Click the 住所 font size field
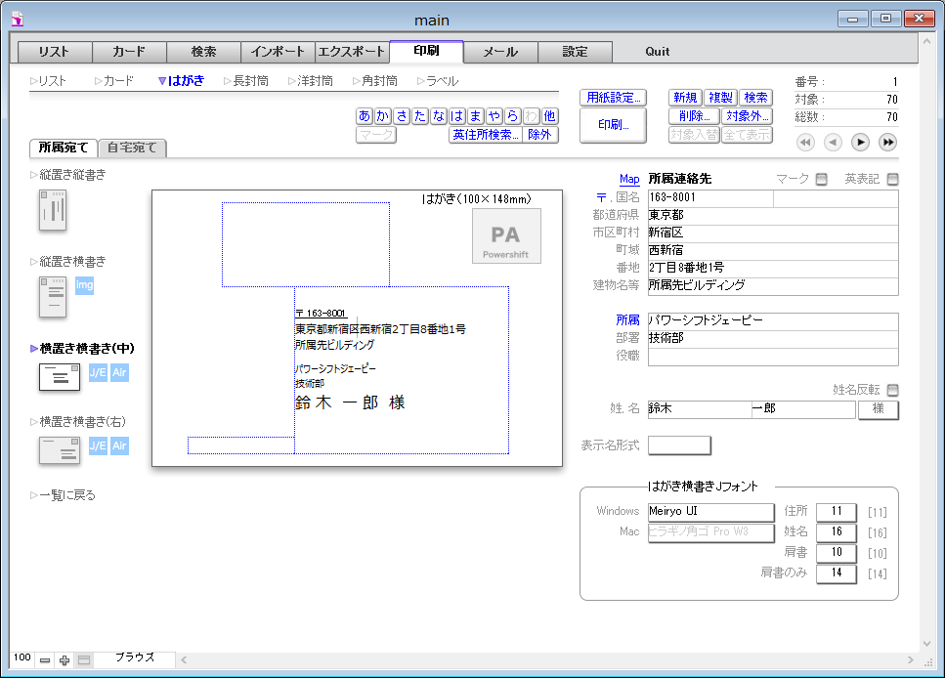 click(836, 511)
